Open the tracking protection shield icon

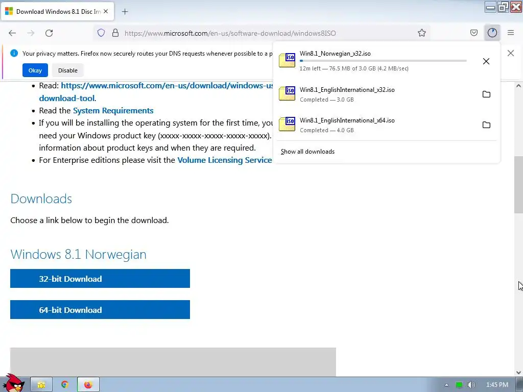pyautogui.click(x=101, y=33)
